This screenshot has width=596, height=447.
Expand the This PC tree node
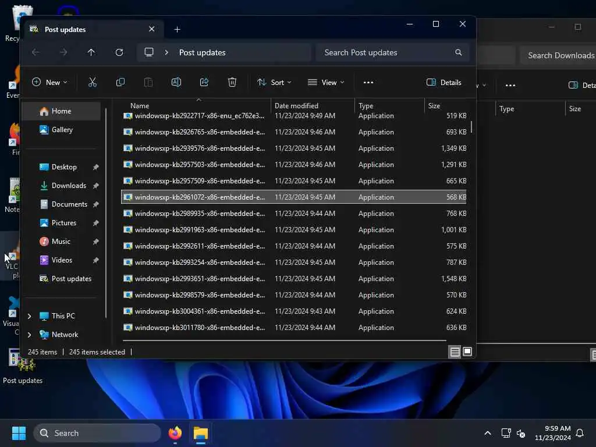point(29,316)
